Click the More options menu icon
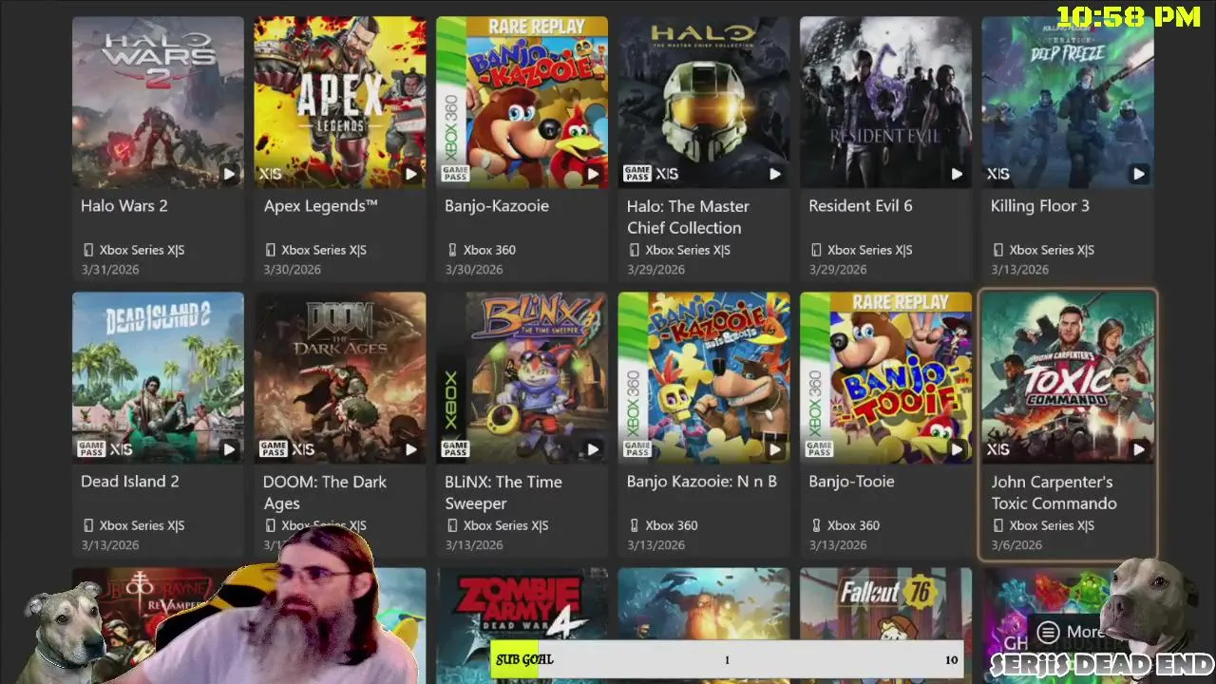This screenshot has width=1216, height=684. tap(1048, 632)
